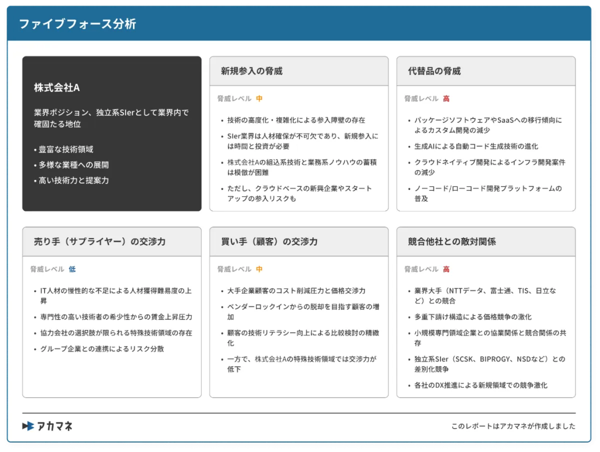Click 中 threat level in 買い手 card
The image size is (600, 452).
pyautogui.click(x=259, y=269)
